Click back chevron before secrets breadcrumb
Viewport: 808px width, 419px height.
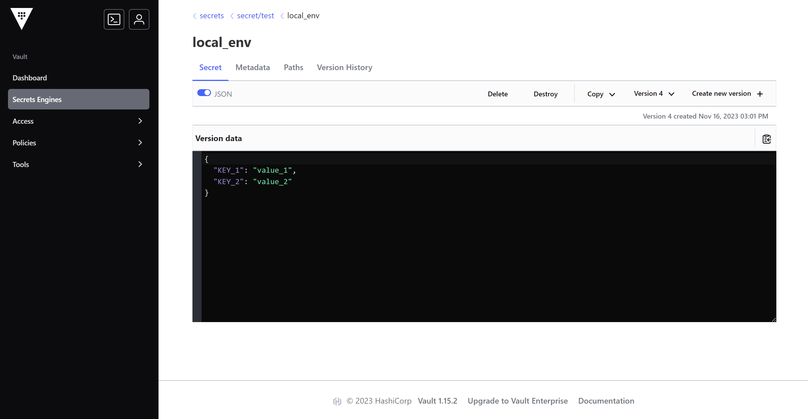(x=194, y=16)
